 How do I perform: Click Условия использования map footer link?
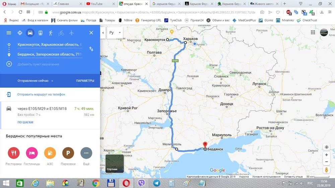pyautogui.click(x=266, y=177)
